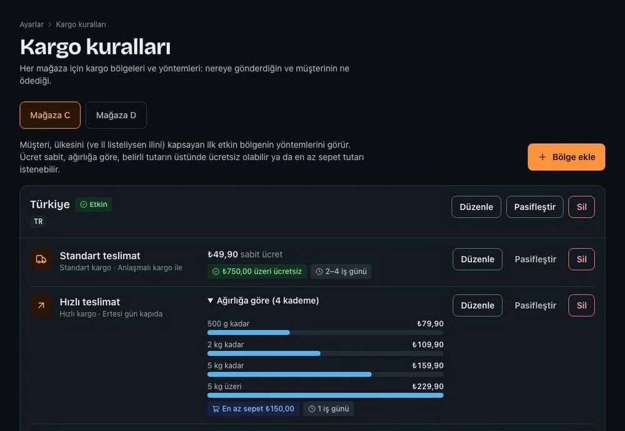
Task: Edit the Hızlı teslimat method
Action: click(477, 306)
